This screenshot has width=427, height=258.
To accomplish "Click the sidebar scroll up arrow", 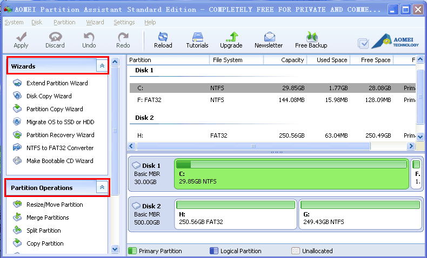I will click(115, 62).
